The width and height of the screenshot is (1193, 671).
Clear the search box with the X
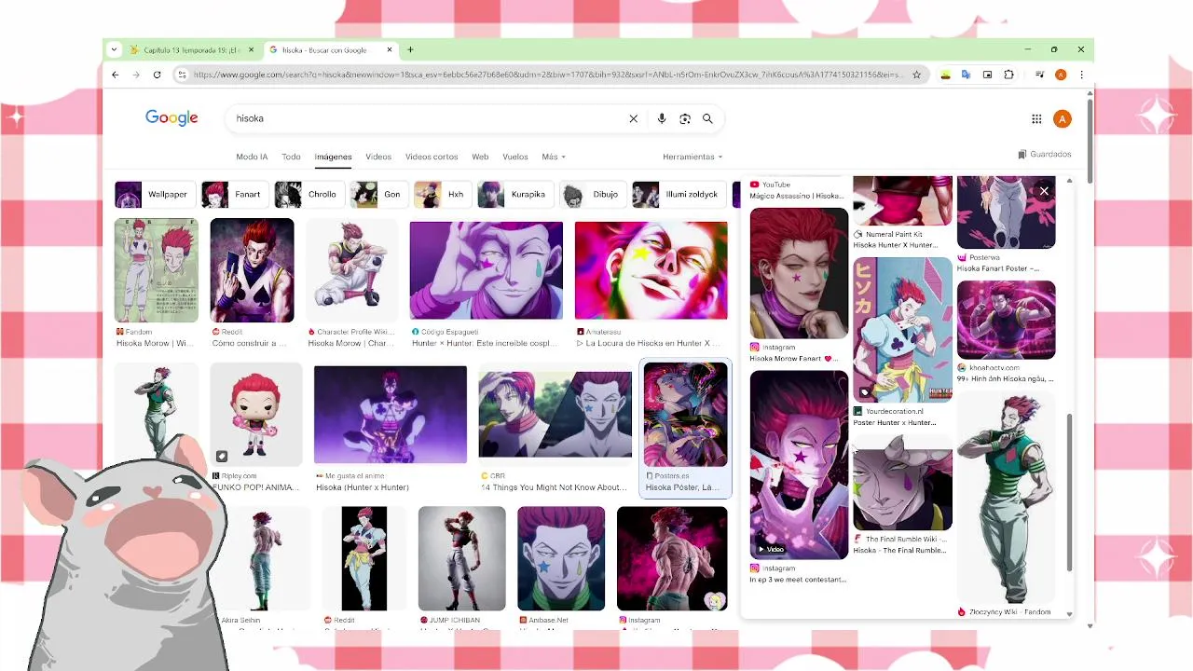(634, 118)
